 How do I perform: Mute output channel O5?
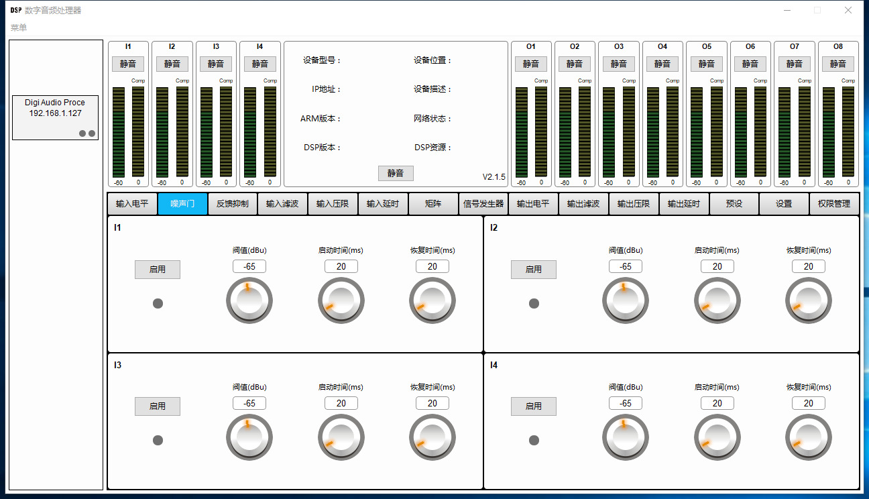(707, 64)
